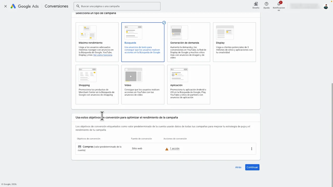Click the 'Conversiones' page title
Viewport: 333px width, 187px height.
56,6
